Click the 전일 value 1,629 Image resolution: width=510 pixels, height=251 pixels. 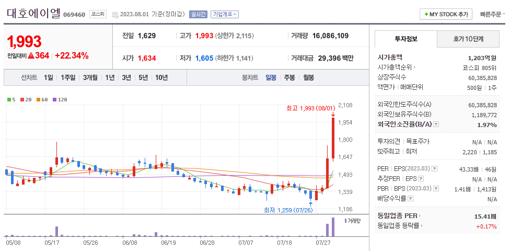(x=147, y=36)
